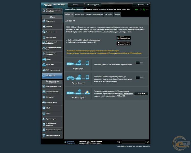Open the Open NAT sidebar icon

tap(44, 65)
